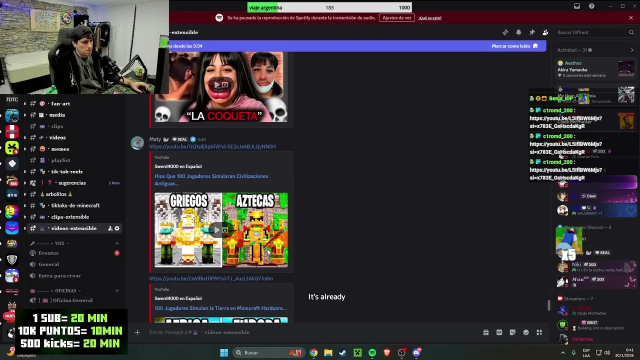The image size is (640, 360).
Task: Open Actividad settings gear icon
Action: pyautogui.click(x=590, y=50)
